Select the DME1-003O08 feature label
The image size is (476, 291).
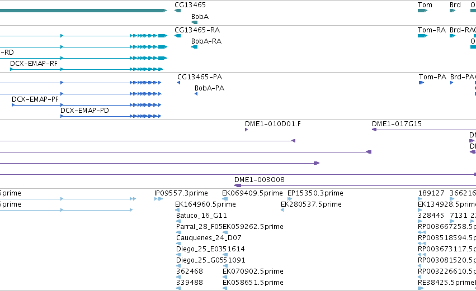(259, 180)
